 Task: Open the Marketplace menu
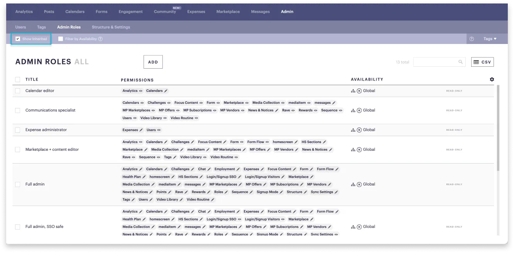point(228,12)
